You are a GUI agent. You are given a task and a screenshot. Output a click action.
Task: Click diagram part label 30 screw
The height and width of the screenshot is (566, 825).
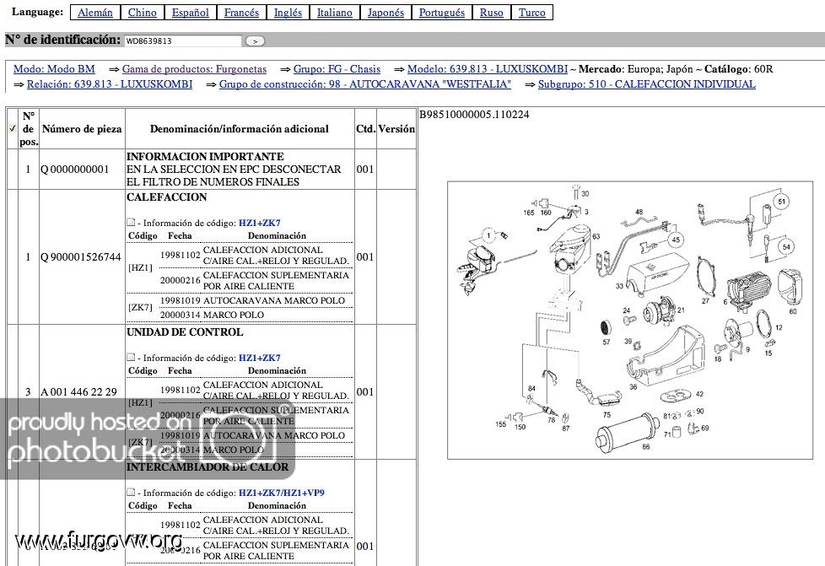pos(585,193)
